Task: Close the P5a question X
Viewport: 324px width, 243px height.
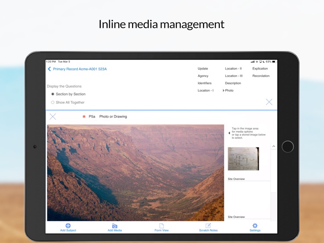Action: [x=53, y=117]
